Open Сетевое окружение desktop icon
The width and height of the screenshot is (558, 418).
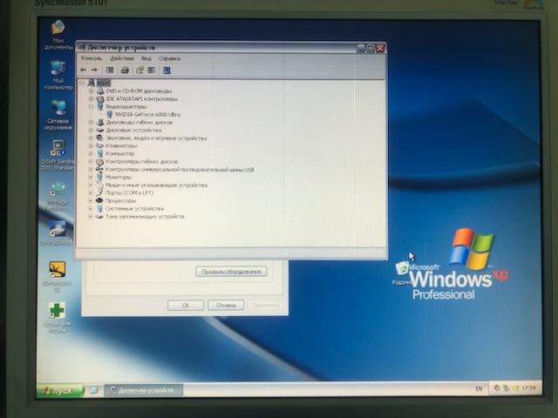[x=58, y=108]
